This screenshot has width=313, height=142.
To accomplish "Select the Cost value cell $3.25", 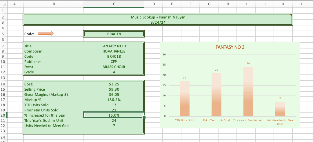I will coord(114,84).
